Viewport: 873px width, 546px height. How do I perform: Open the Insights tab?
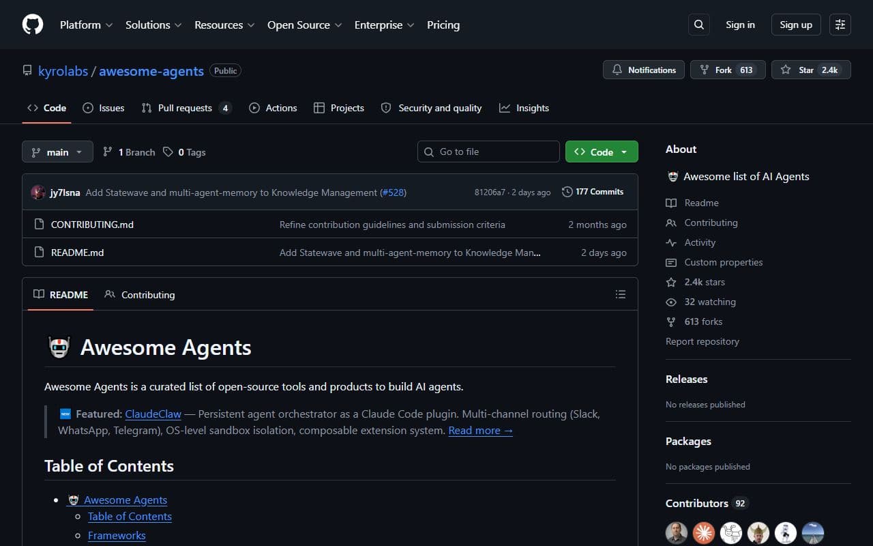tap(524, 108)
